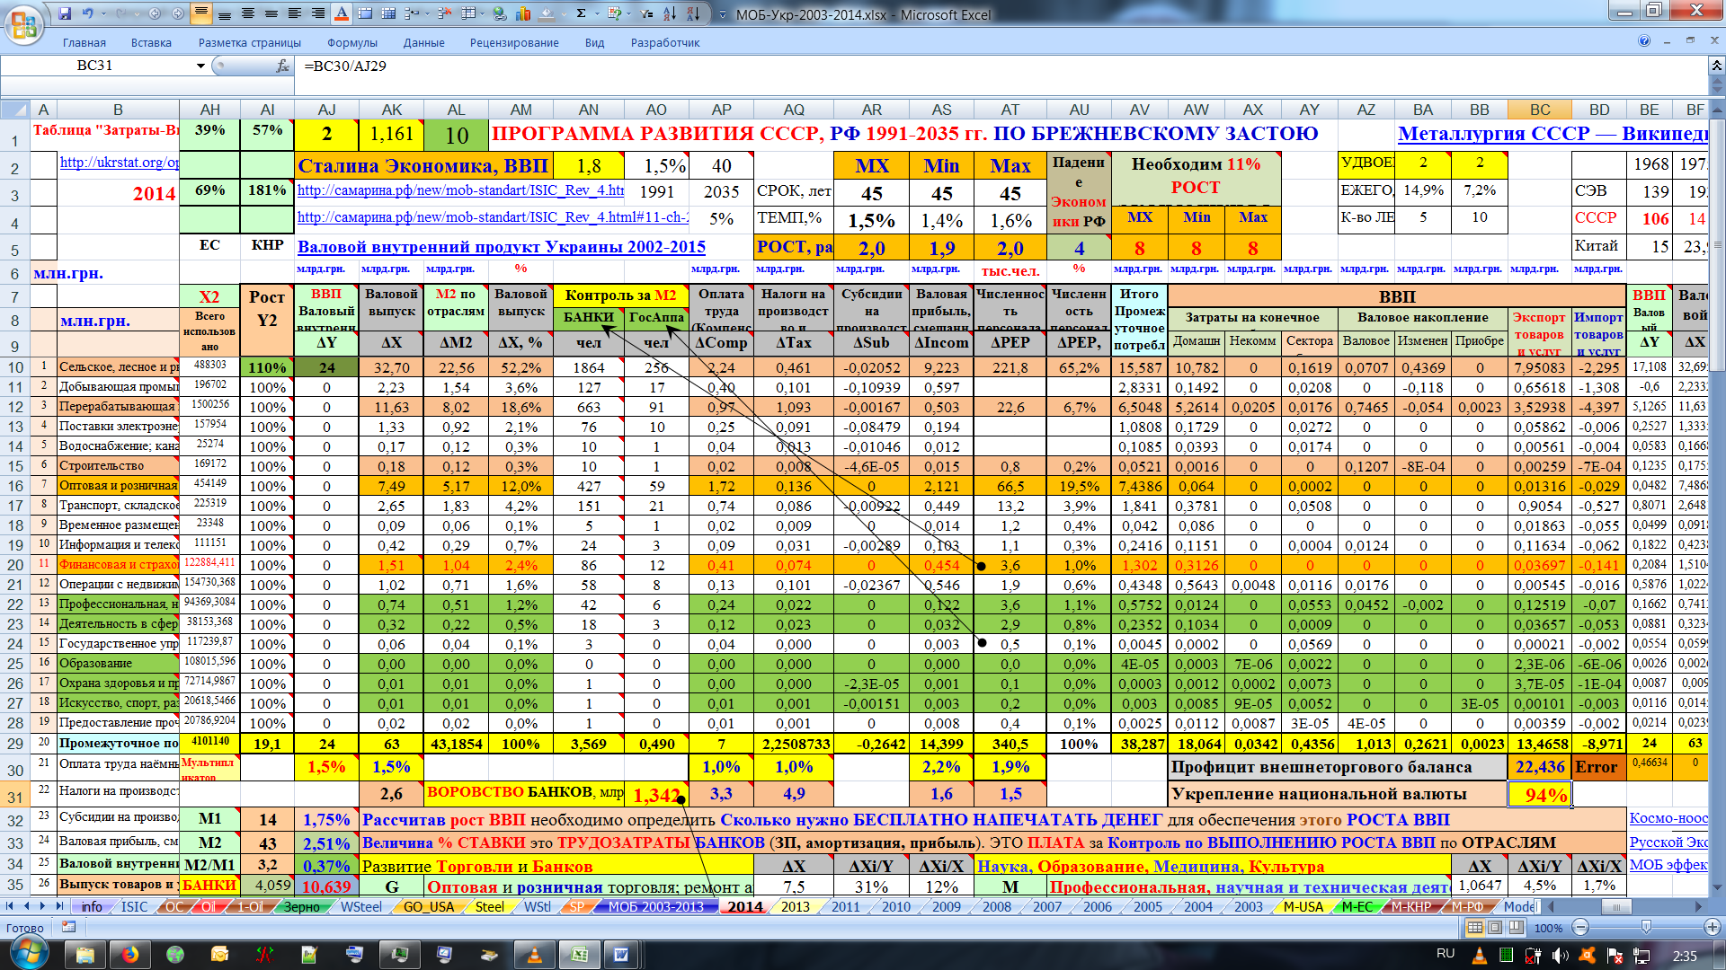Click the insert function fx button
Viewport: 1726px width, 970px height.
282,66
